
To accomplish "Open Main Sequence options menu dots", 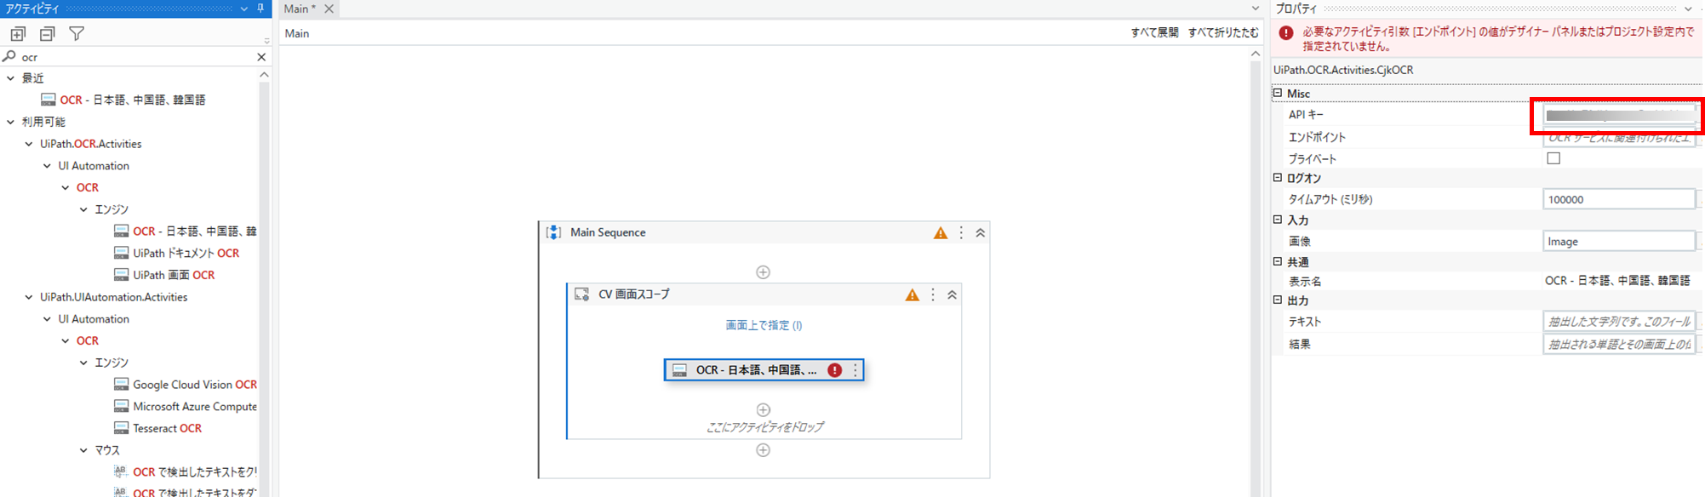I will tap(962, 233).
